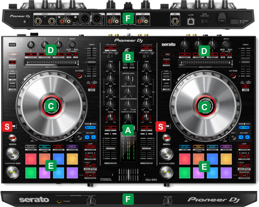This screenshot has width=259, height=207.
Task: Click the crossfader at bottom of mixer
Action: click(x=128, y=175)
